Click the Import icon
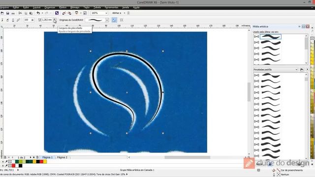 pos(64,13)
